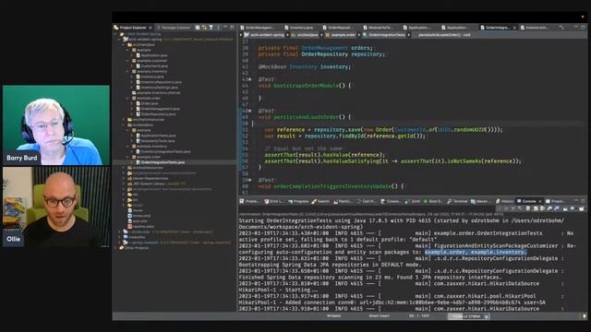
Task: Click persistsAndLoadsOrder() in the breadcrumb
Action: click(444, 35)
